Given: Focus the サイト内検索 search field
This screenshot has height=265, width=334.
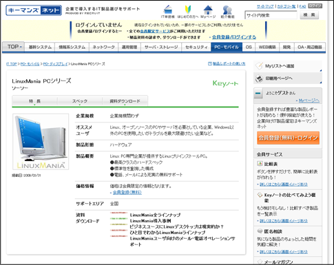Looking at the screenshot, I should click(x=271, y=15).
